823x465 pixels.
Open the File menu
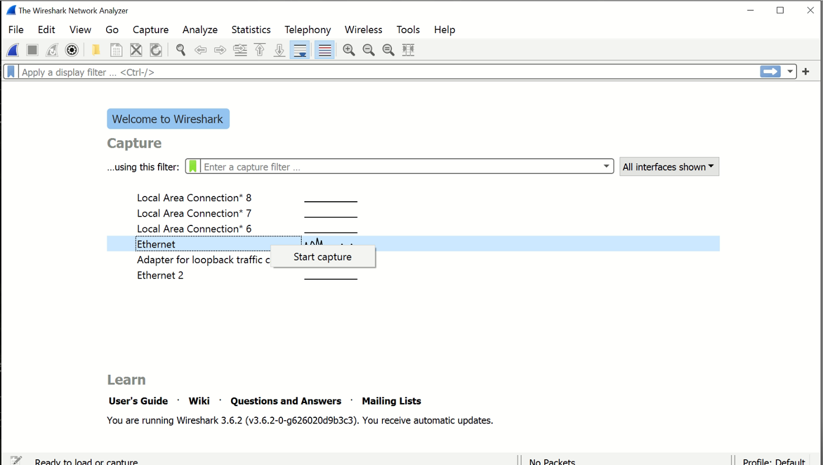tap(16, 30)
